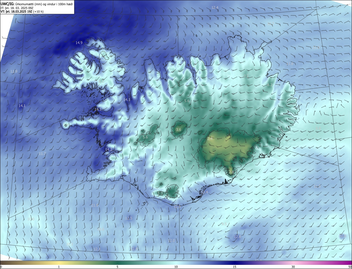Click the 2.8 value label
The height and width of the screenshot is (269, 352).
pyautogui.click(x=231, y=172)
